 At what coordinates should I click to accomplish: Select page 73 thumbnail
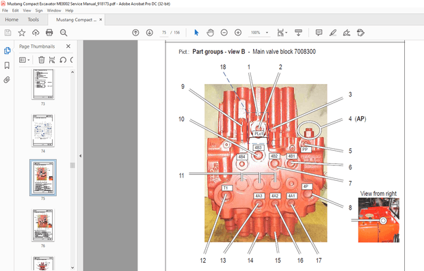click(43, 84)
